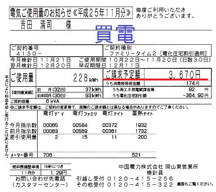216x192 pixels.
Task: Click "燃料費調整単価" label
Action: tap(25, 167)
